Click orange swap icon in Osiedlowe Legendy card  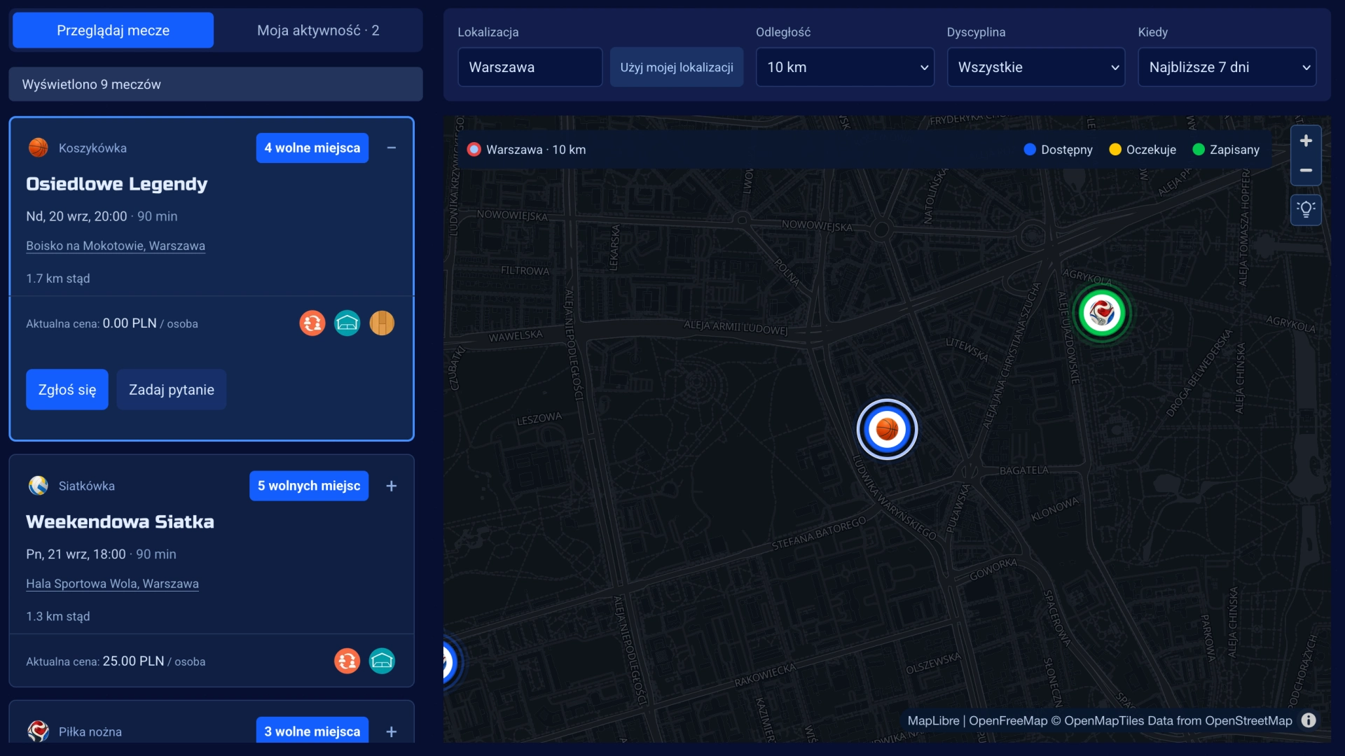[x=312, y=323]
